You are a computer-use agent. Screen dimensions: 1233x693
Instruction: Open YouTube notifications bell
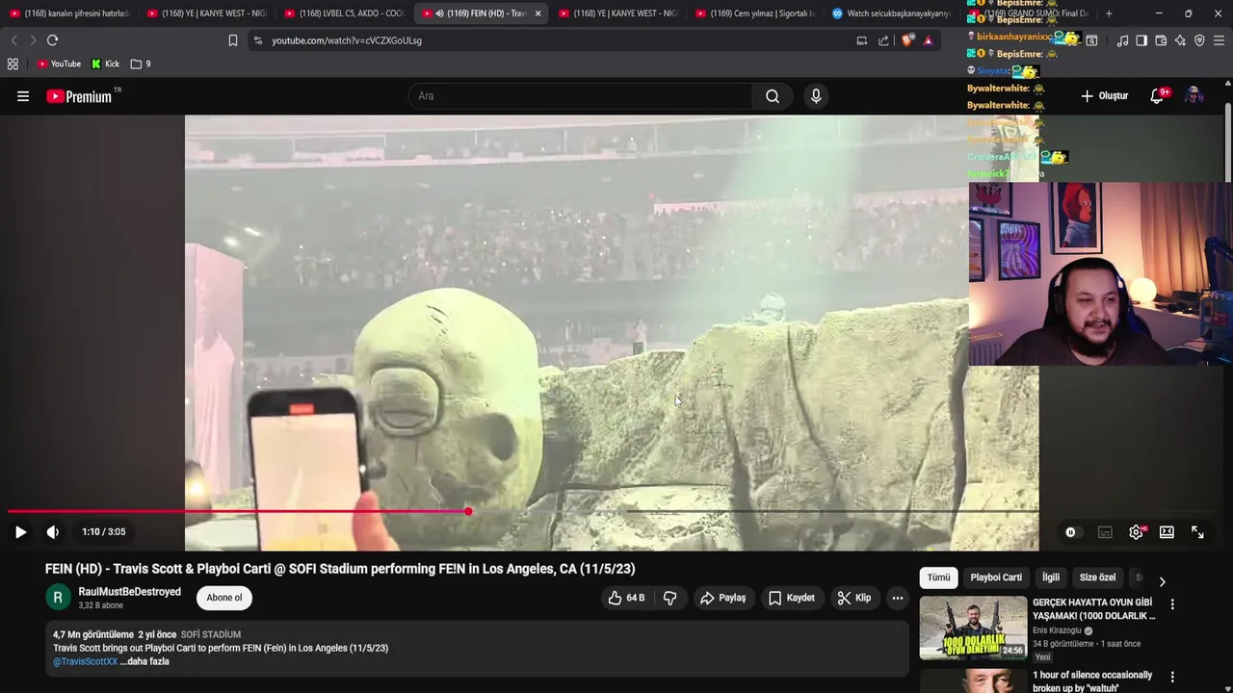[1158, 96]
